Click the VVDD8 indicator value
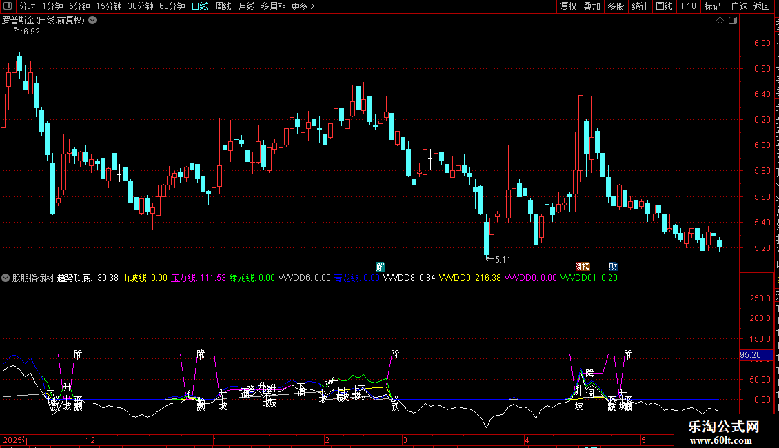The image size is (779, 448). 409,278
